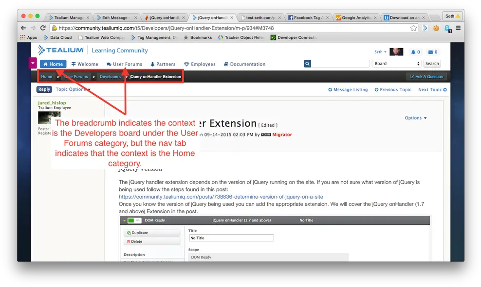
Task: Open the Migrator user link
Action: tap(282, 135)
